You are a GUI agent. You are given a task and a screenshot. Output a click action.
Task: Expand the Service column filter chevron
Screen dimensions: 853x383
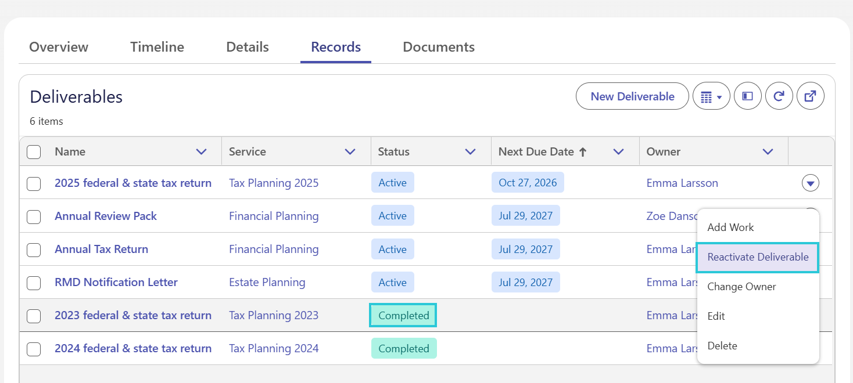coord(350,151)
